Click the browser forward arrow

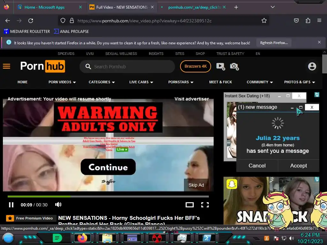(19, 21)
